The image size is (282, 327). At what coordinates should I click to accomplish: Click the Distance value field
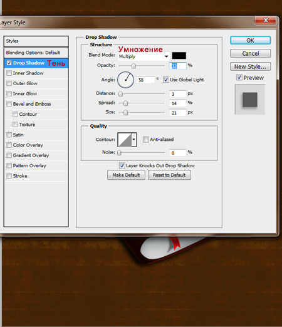pyautogui.click(x=177, y=94)
